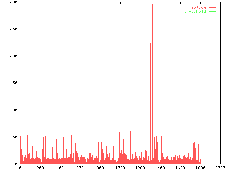
Task: Select the x-axis tick label 1000
Action: pos(120,168)
